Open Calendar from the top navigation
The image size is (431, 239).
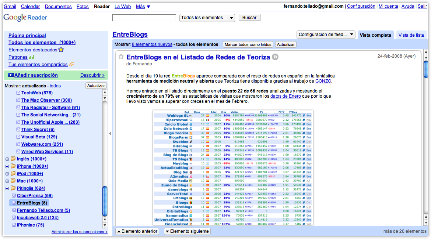tap(31, 6)
